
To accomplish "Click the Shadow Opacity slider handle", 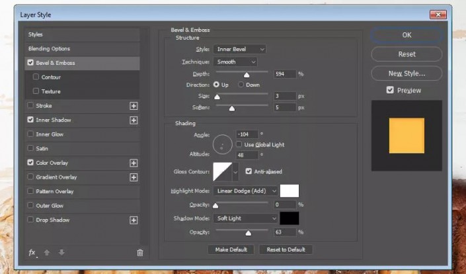I will pos(248,233).
